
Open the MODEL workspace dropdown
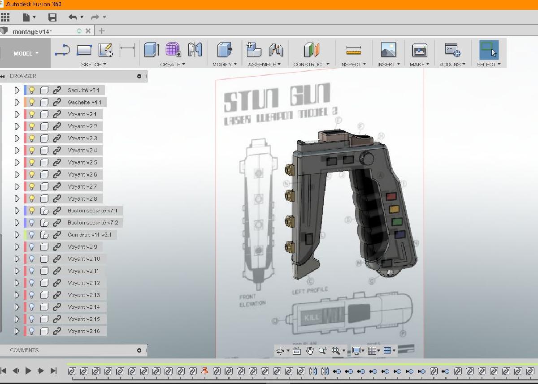[x=26, y=53]
